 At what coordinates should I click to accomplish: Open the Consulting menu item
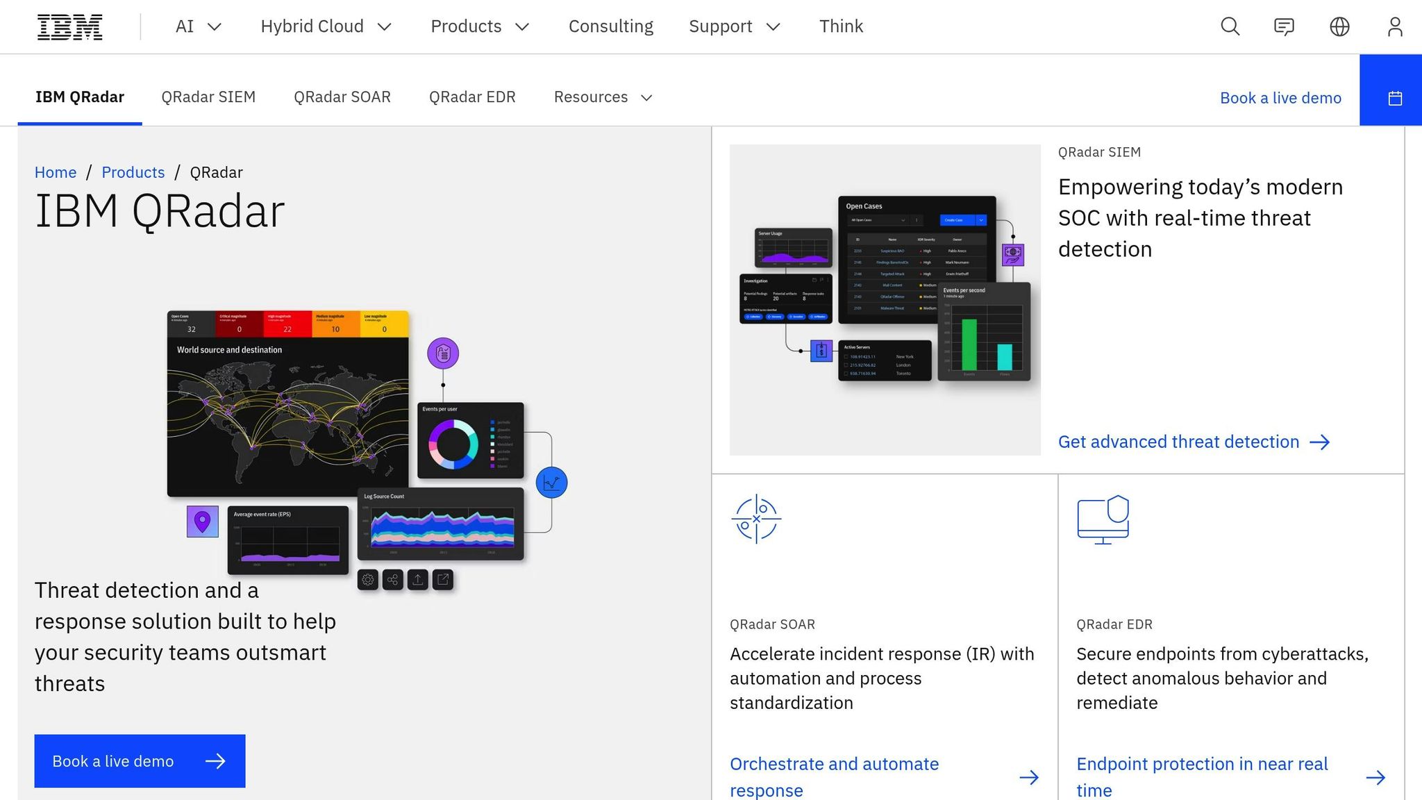(x=610, y=26)
